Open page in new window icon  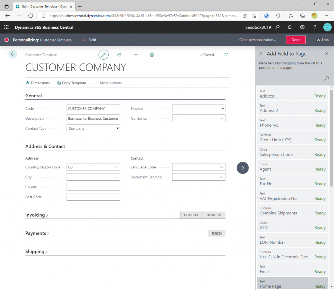coord(226,55)
